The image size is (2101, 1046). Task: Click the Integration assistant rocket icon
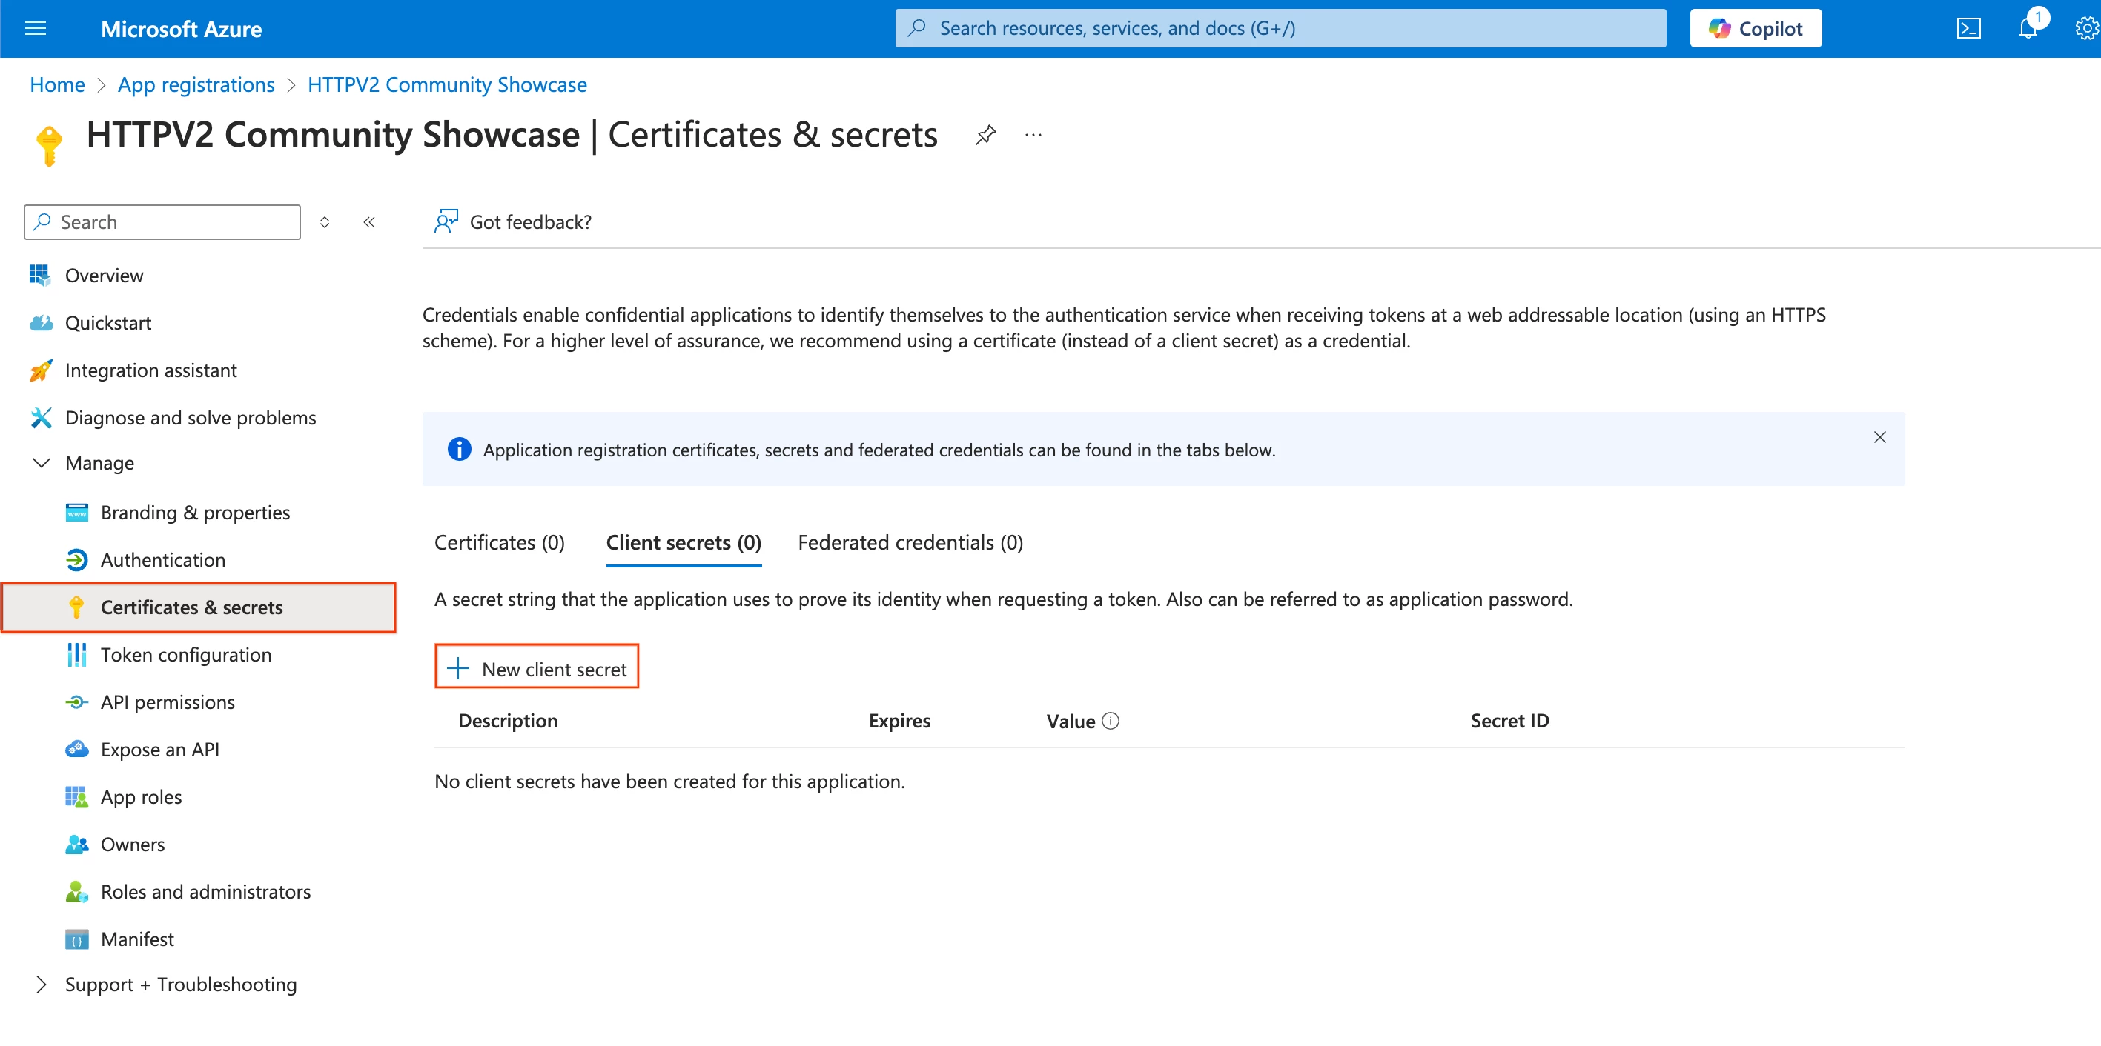coord(41,370)
